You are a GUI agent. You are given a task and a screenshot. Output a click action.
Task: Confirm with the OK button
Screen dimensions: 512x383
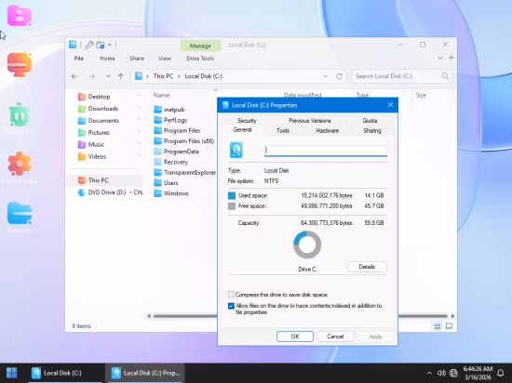(295, 337)
